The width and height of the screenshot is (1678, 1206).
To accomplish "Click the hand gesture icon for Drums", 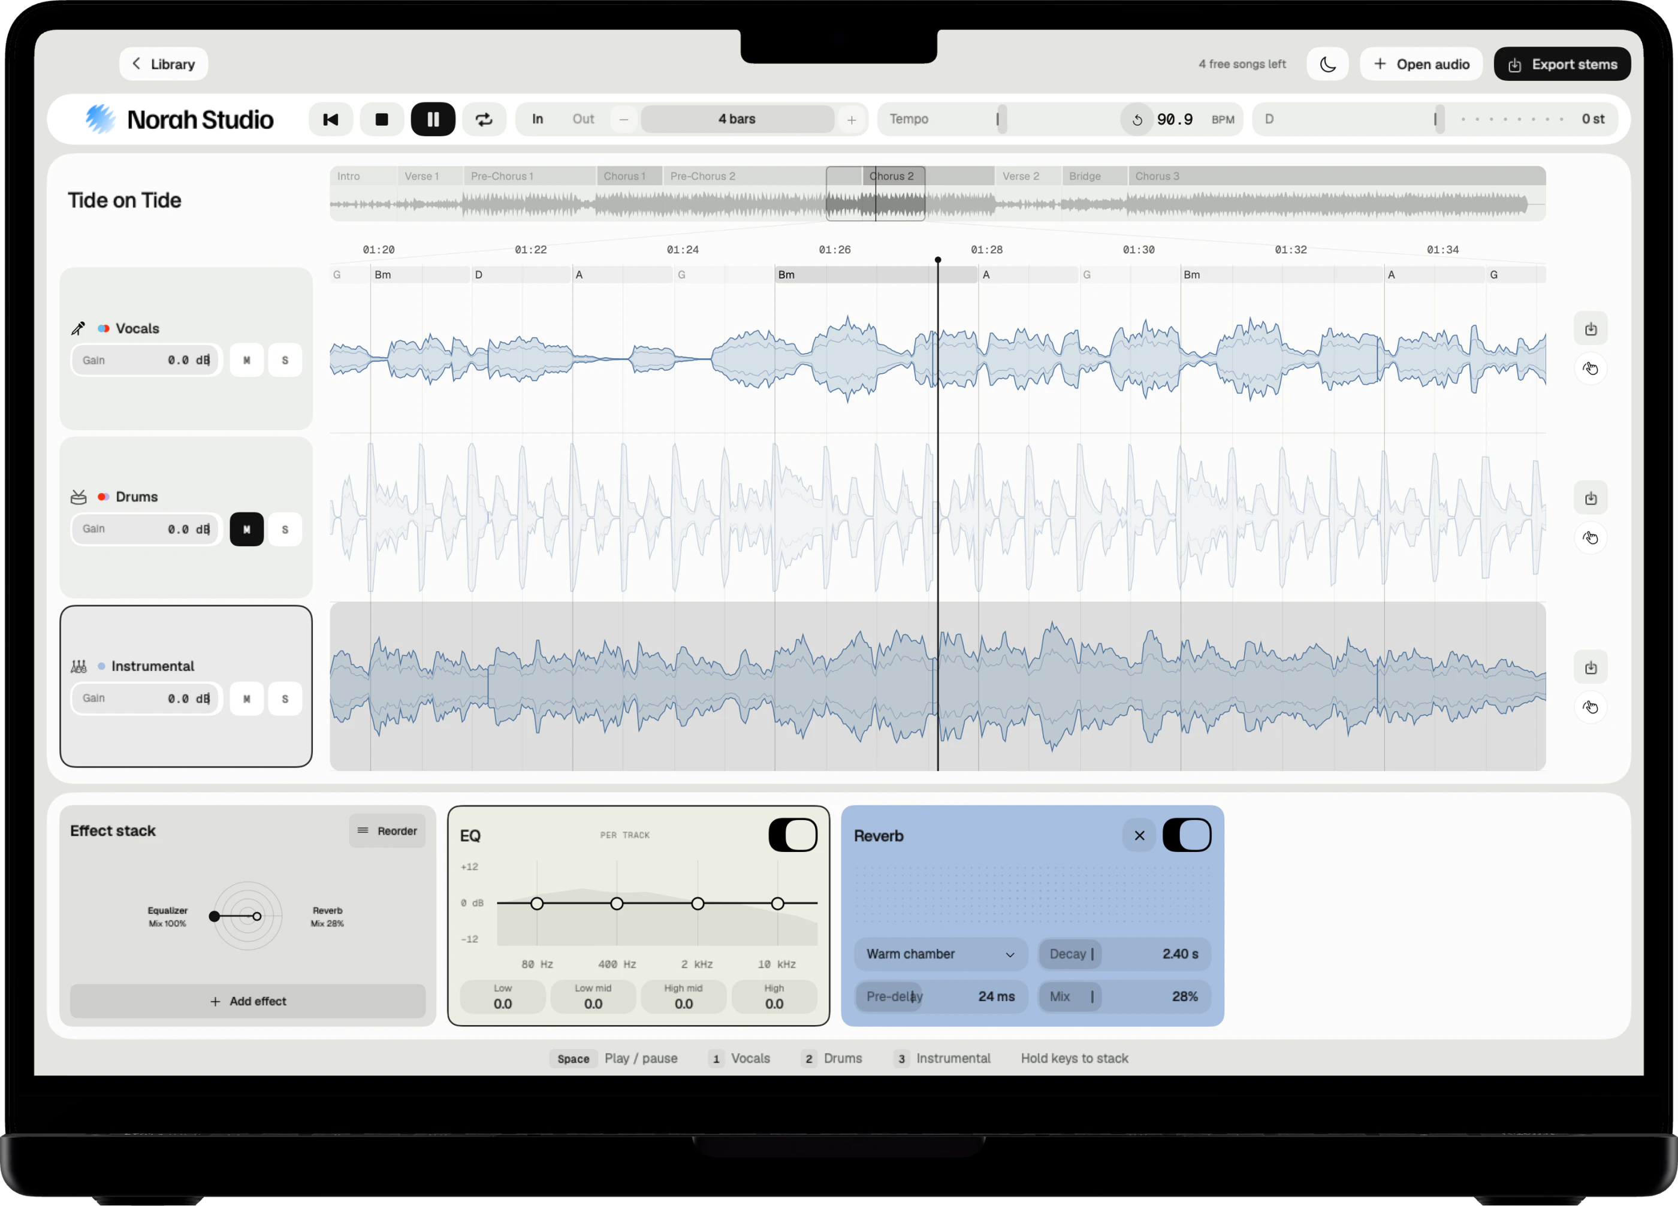I will click(x=1590, y=537).
